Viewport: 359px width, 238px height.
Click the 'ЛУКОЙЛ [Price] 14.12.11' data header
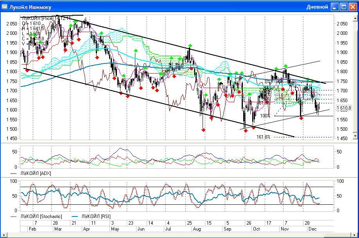(x=47, y=18)
